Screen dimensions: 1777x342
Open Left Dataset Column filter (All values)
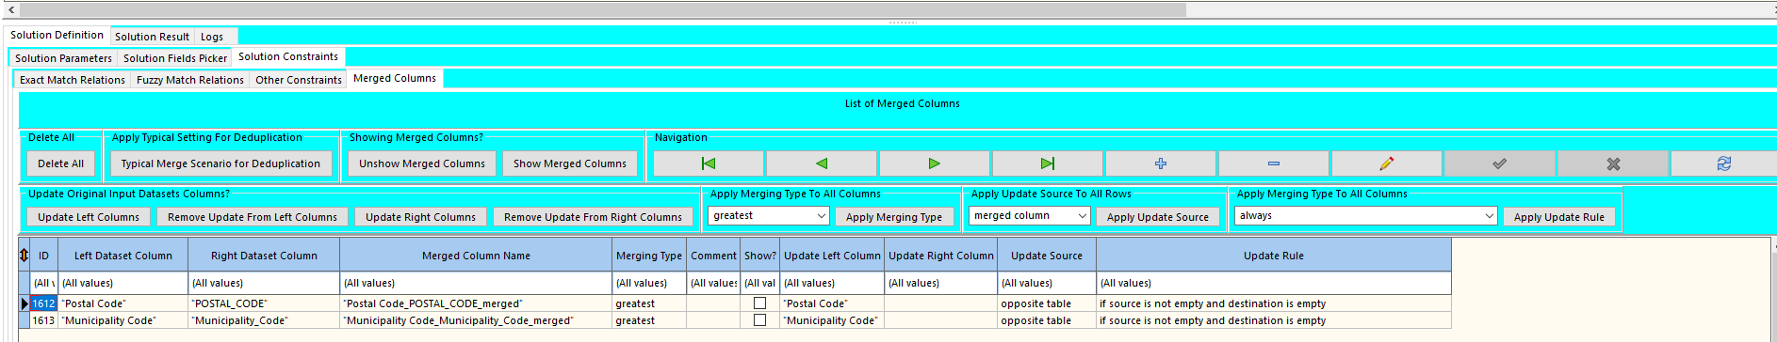point(123,283)
